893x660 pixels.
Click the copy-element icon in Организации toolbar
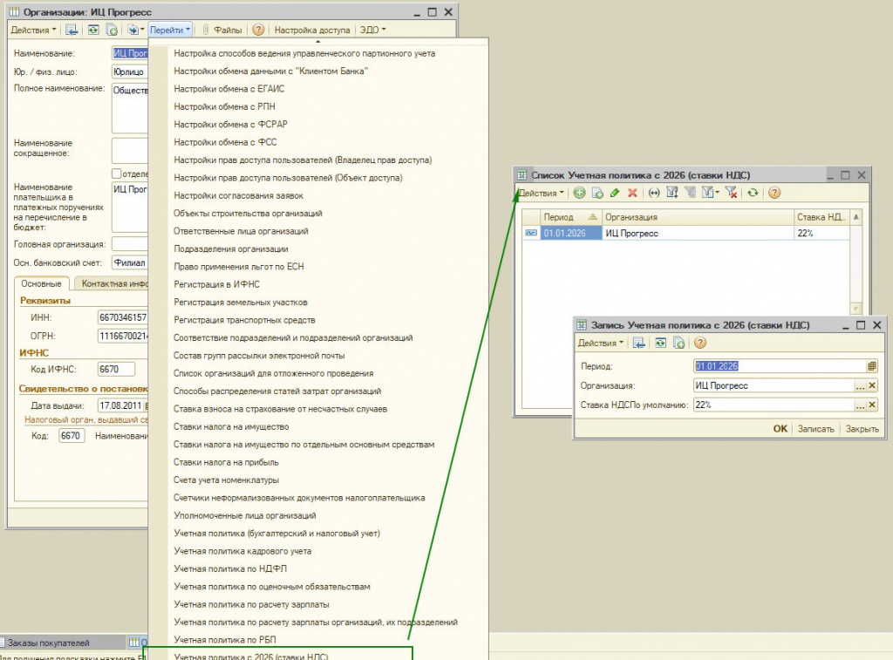[112, 30]
